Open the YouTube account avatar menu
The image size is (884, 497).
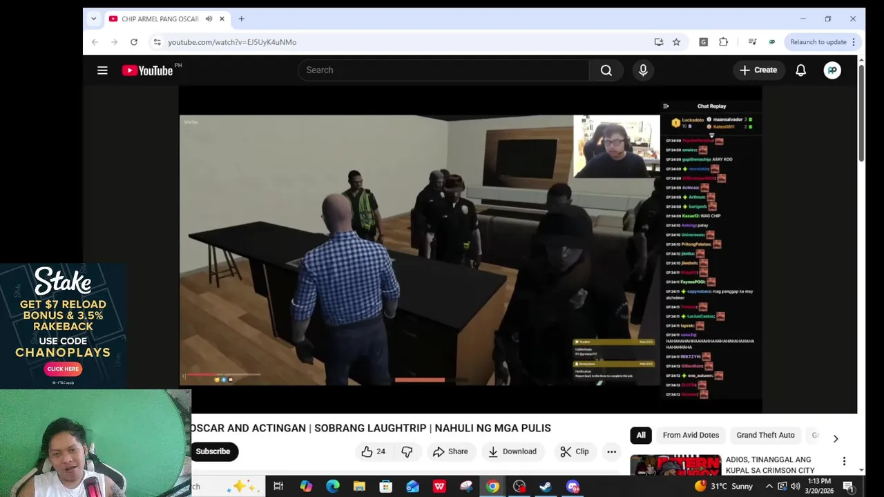pyautogui.click(x=832, y=70)
